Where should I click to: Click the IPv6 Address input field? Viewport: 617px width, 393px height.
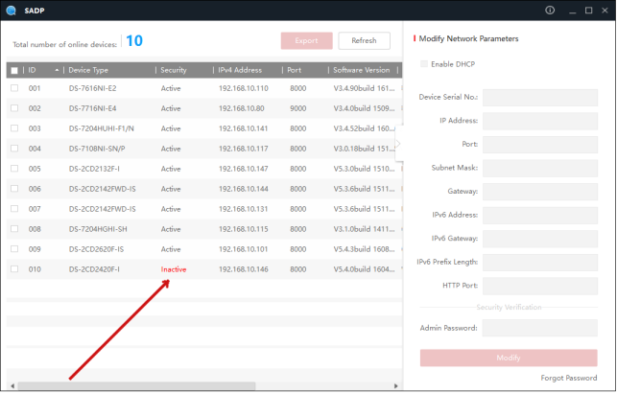pyautogui.click(x=540, y=216)
